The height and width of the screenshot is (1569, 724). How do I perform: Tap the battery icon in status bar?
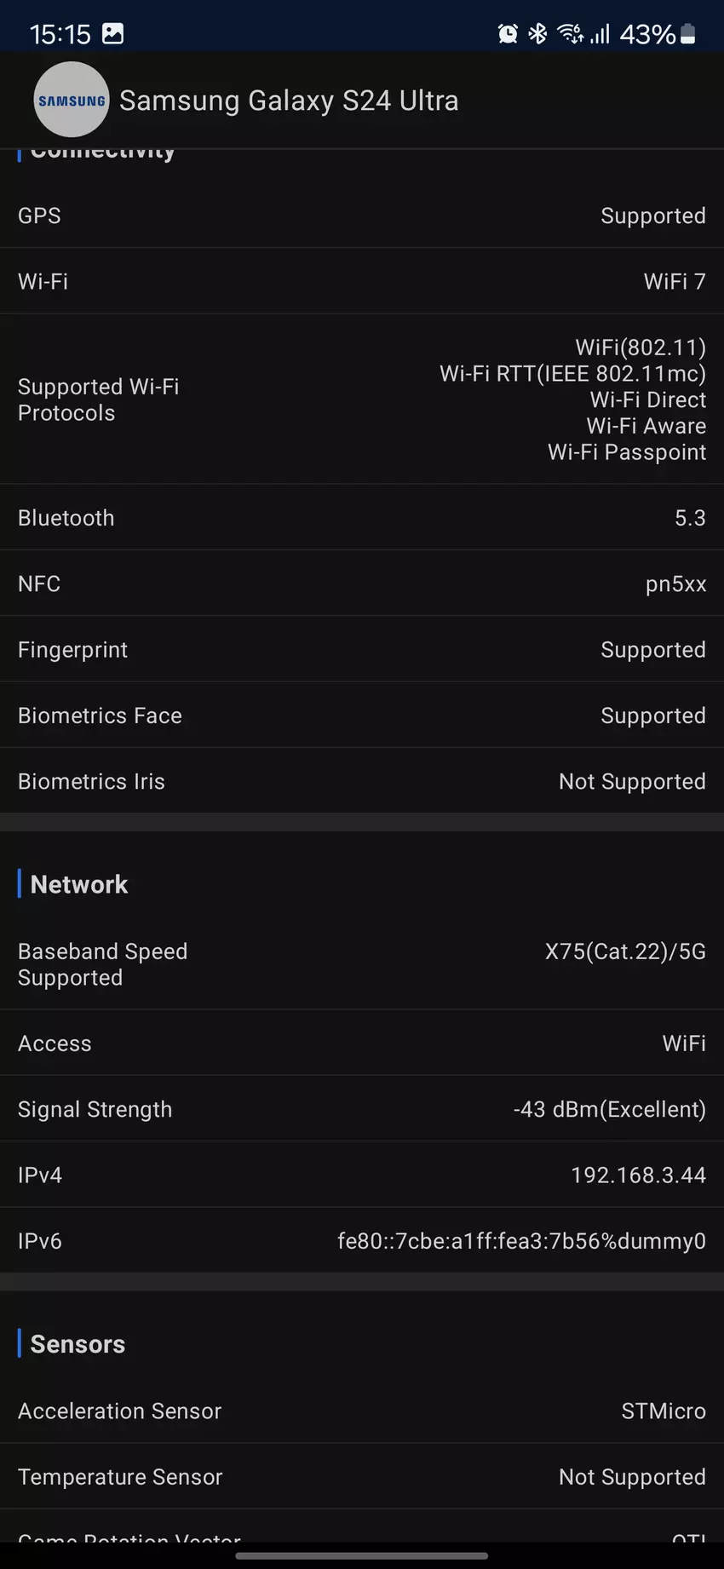(x=688, y=34)
